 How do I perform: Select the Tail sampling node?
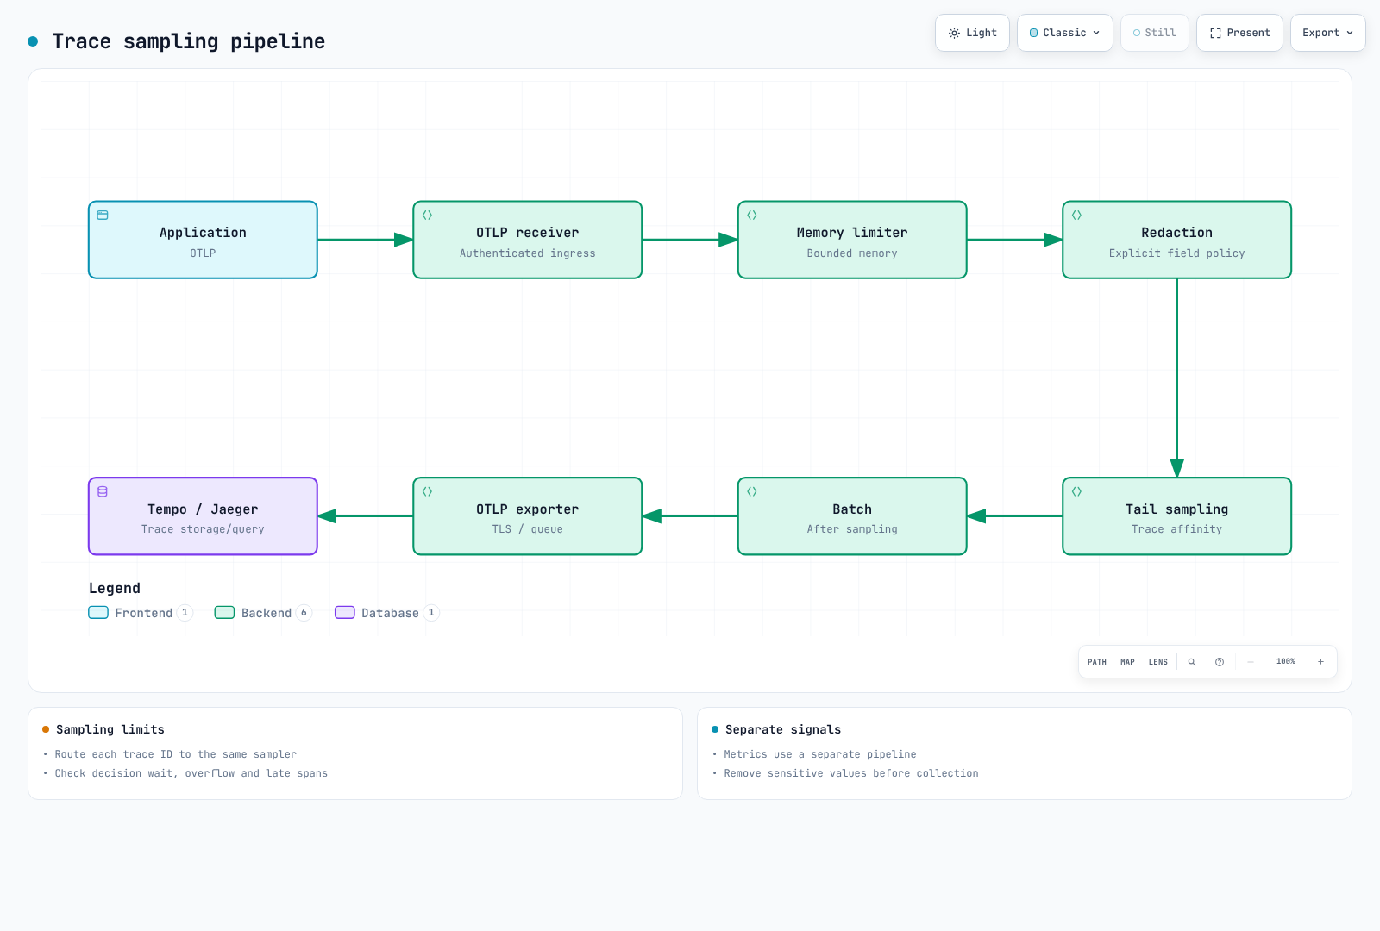pyautogui.click(x=1177, y=516)
